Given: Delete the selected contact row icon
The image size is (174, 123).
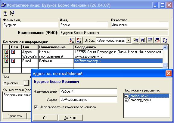Looking at the screenshot, I should click(x=157, y=40).
